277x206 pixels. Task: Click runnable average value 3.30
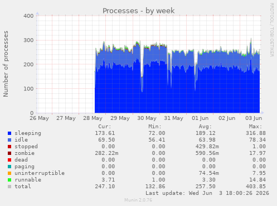click(x=209, y=180)
